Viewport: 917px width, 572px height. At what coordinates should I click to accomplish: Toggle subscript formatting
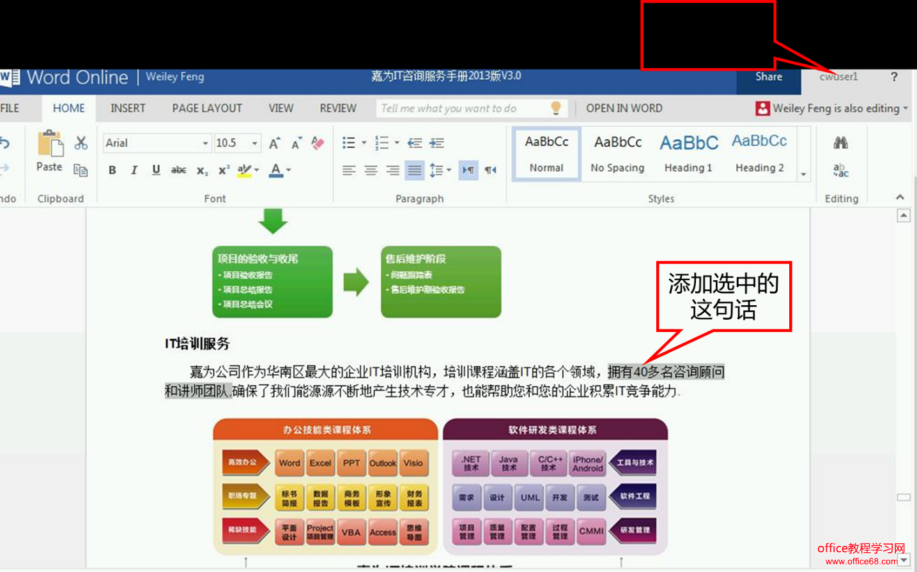click(202, 170)
